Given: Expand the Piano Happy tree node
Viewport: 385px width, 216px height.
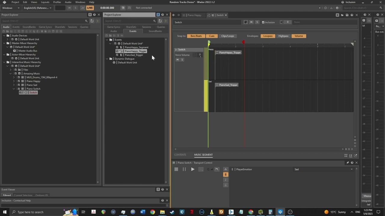Looking at the screenshot, I should [14, 81].
